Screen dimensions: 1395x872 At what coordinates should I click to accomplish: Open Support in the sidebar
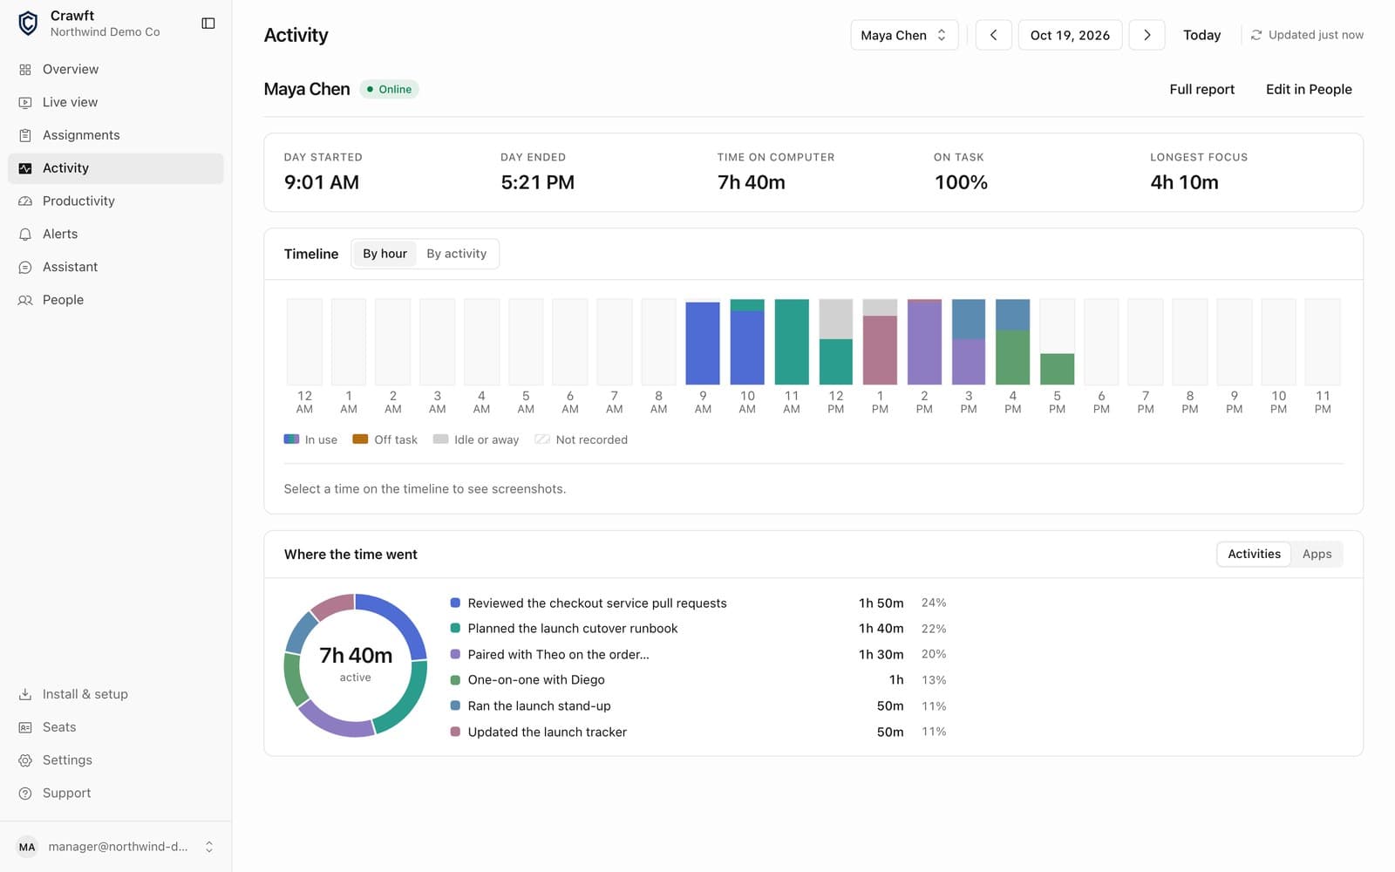(116, 794)
